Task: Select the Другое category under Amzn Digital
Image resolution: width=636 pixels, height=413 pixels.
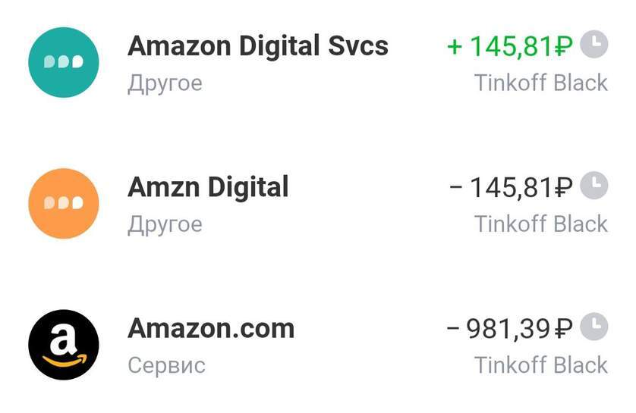Action: pyautogui.click(x=165, y=224)
